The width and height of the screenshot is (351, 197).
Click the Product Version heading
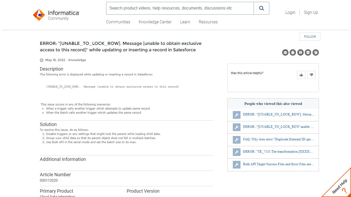[x=143, y=191]
